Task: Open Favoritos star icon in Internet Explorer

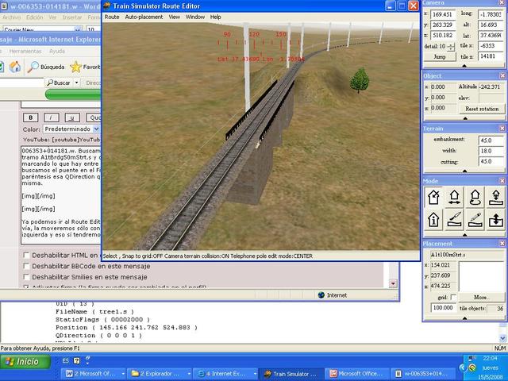Action: coord(75,67)
